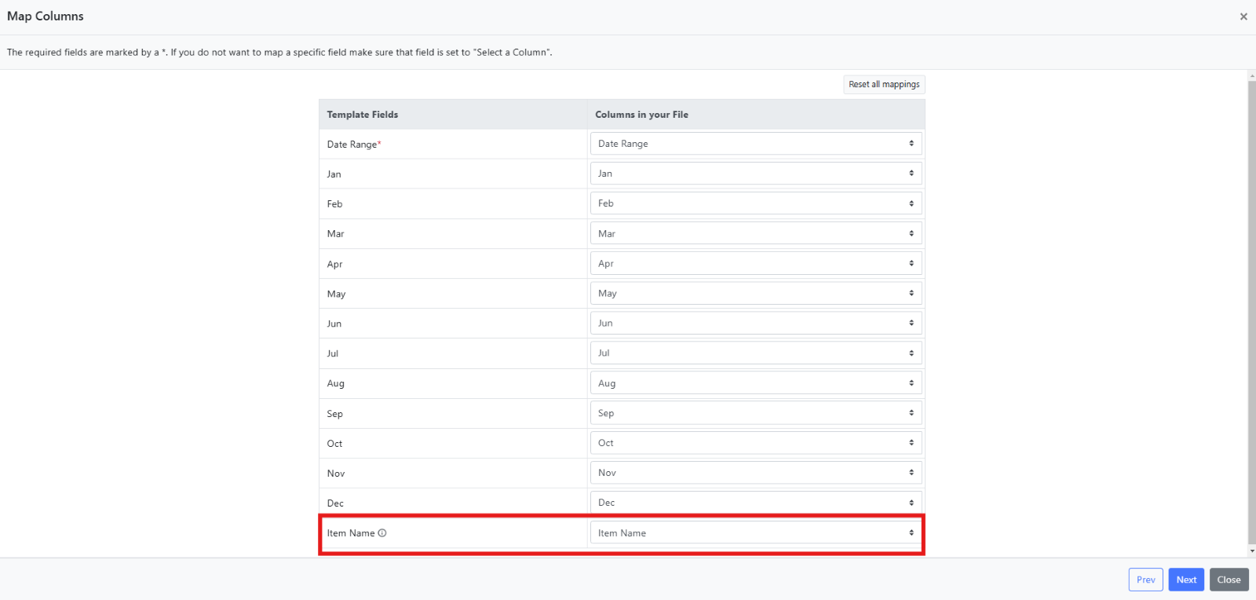Click the Oct template field label
The image size is (1256, 600).
[x=335, y=444]
